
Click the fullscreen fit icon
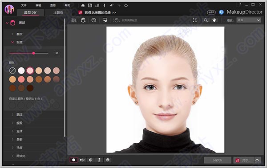tap(194, 20)
